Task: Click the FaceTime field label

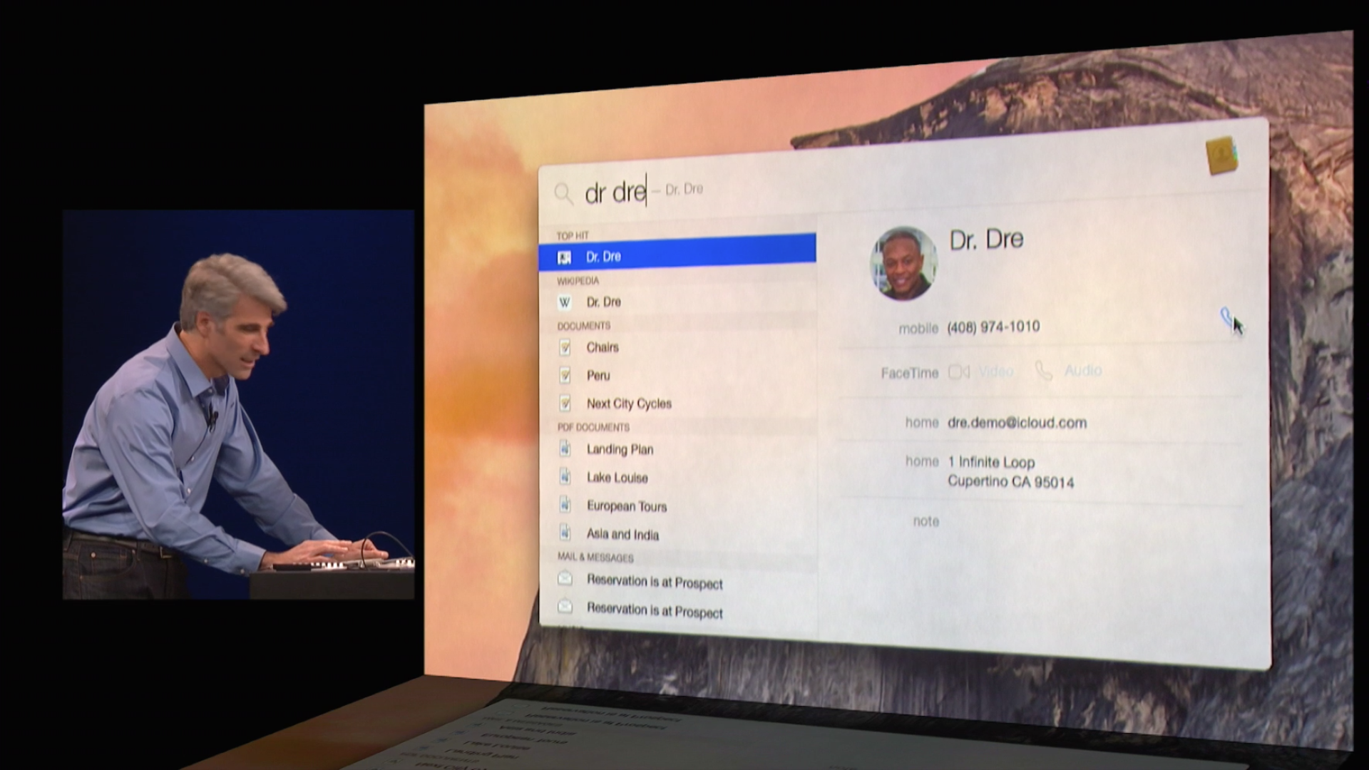Action: pyautogui.click(x=910, y=373)
